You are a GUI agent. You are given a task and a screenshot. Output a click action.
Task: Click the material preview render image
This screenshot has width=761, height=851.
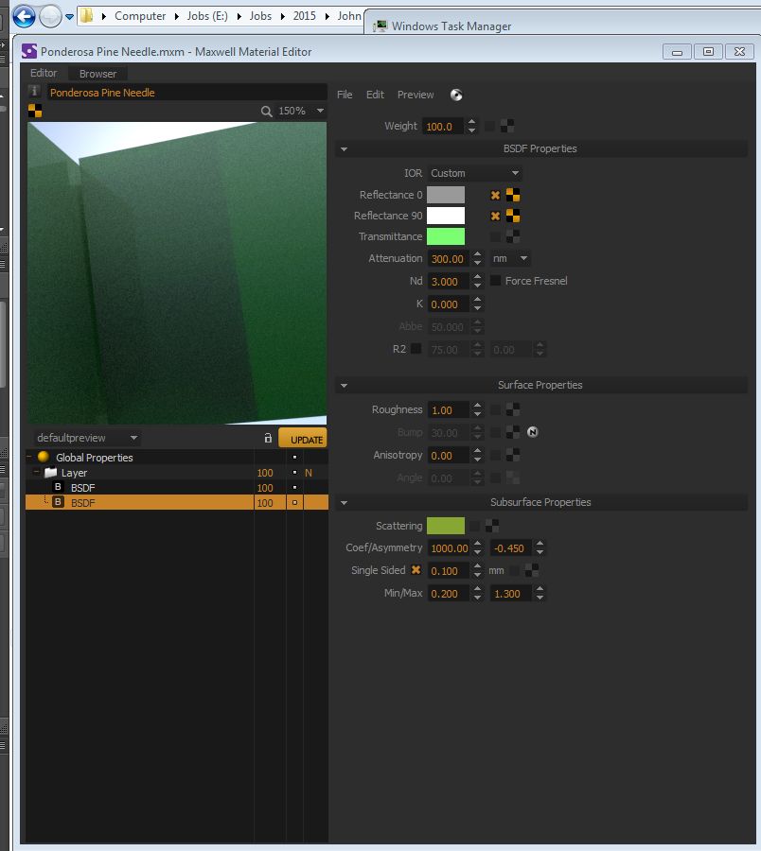point(177,273)
